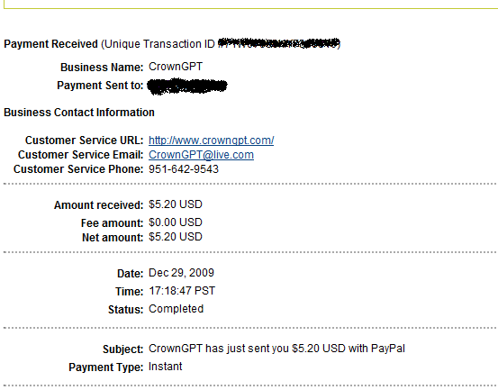Viewport: 498px width, 390px height.
Task: Click the Instant payment type value
Action: (x=165, y=367)
